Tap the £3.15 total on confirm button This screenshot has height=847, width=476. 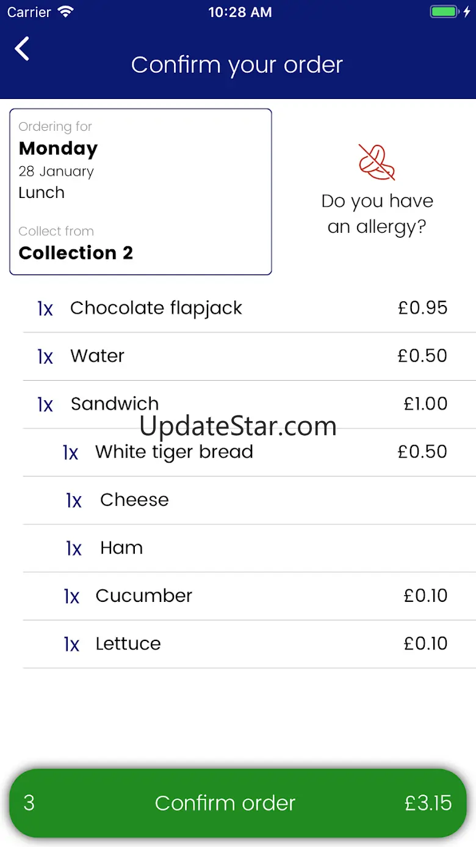click(428, 803)
